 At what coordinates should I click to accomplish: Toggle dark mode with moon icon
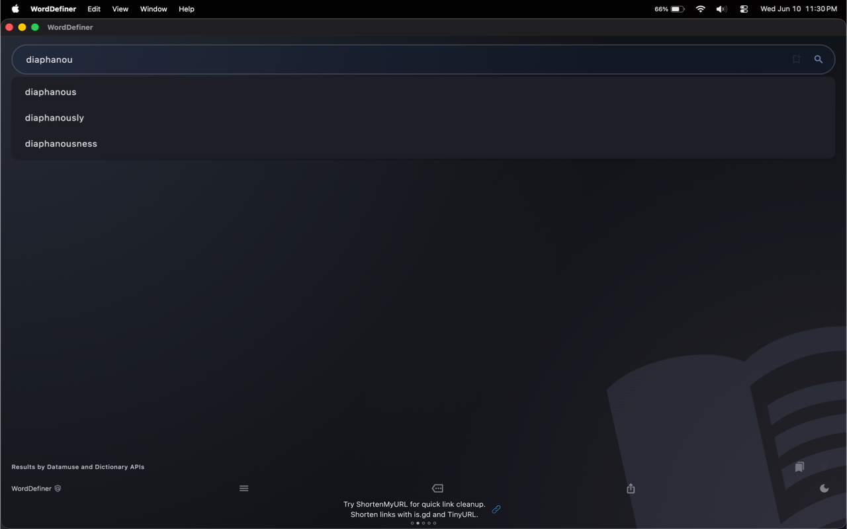(825, 489)
